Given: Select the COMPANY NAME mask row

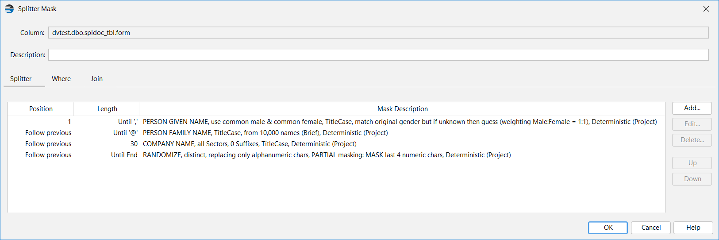Looking at the screenshot, I should click(336, 144).
